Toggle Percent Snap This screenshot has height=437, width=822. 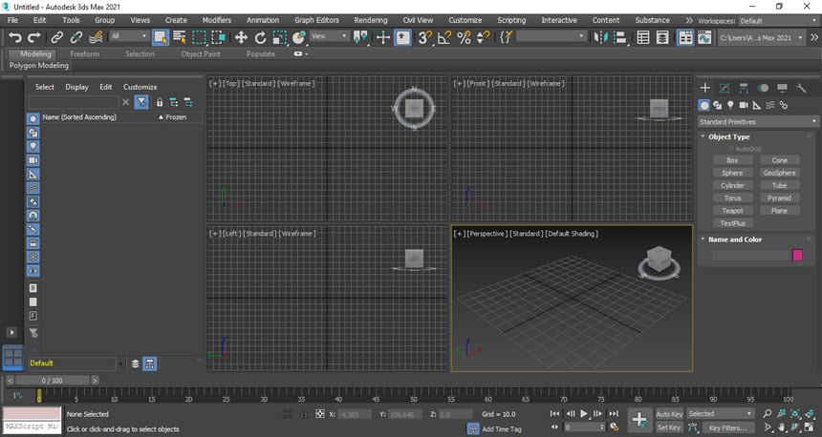click(464, 37)
